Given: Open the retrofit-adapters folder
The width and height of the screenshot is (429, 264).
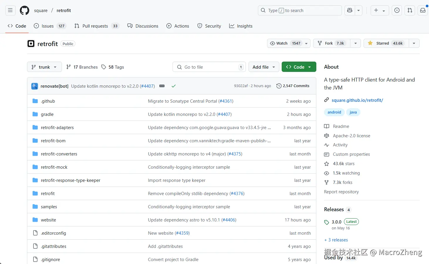Looking at the screenshot, I should click(x=57, y=127).
